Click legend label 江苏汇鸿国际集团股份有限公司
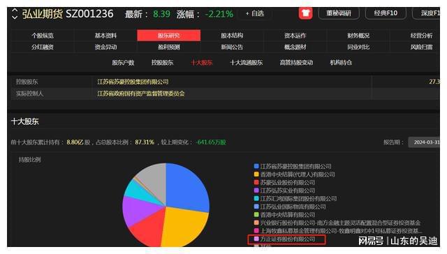447x254 pixels. point(298,198)
